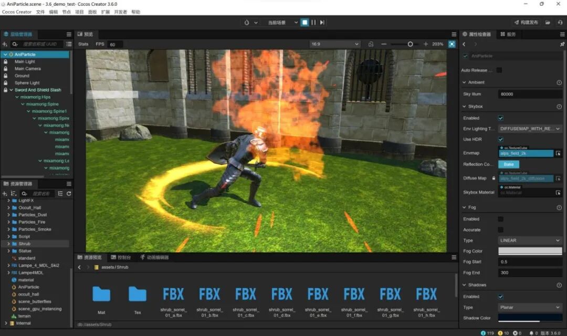The width and height of the screenshot is (567, 336).
Task: Open the project folder icon in top toolbar
Action: tap(548, 23)
